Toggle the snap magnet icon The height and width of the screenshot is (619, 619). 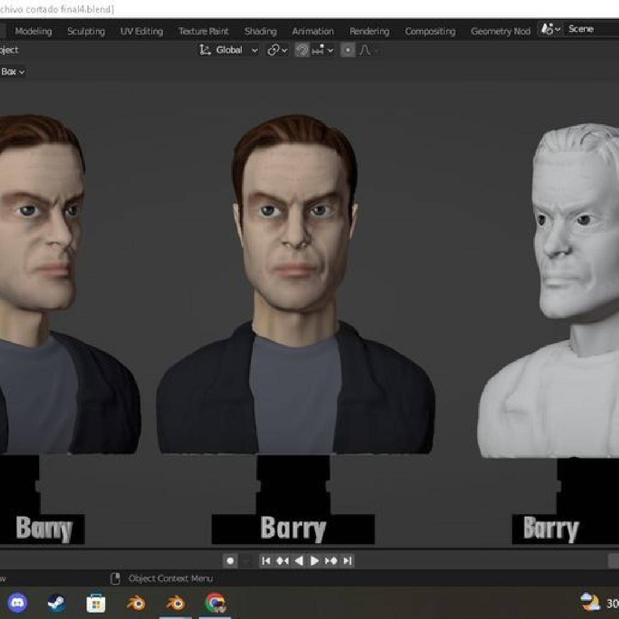[x=302, y=50]
